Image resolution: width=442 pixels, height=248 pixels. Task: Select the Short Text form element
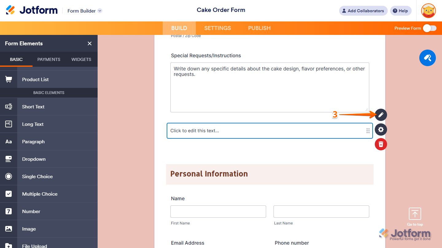tap(33, 107)
